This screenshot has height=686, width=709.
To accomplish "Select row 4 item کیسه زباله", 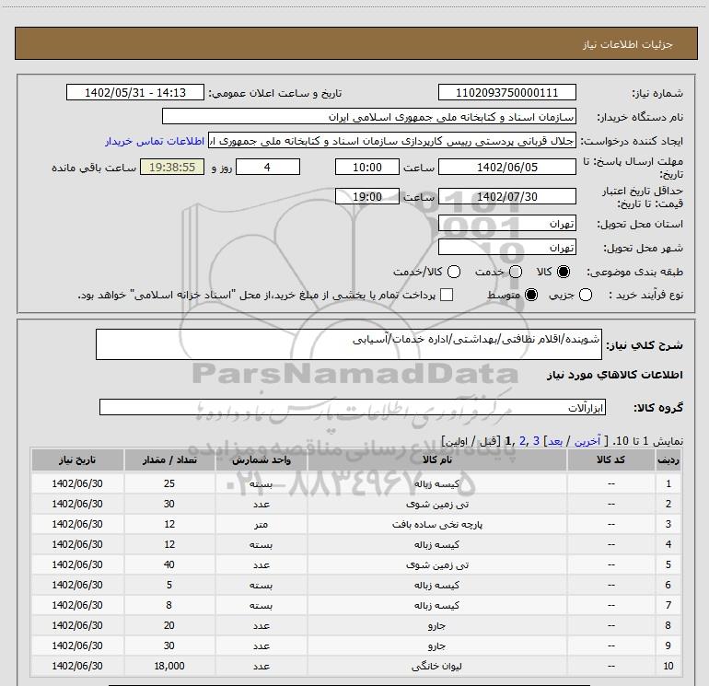I will (436, 544).
